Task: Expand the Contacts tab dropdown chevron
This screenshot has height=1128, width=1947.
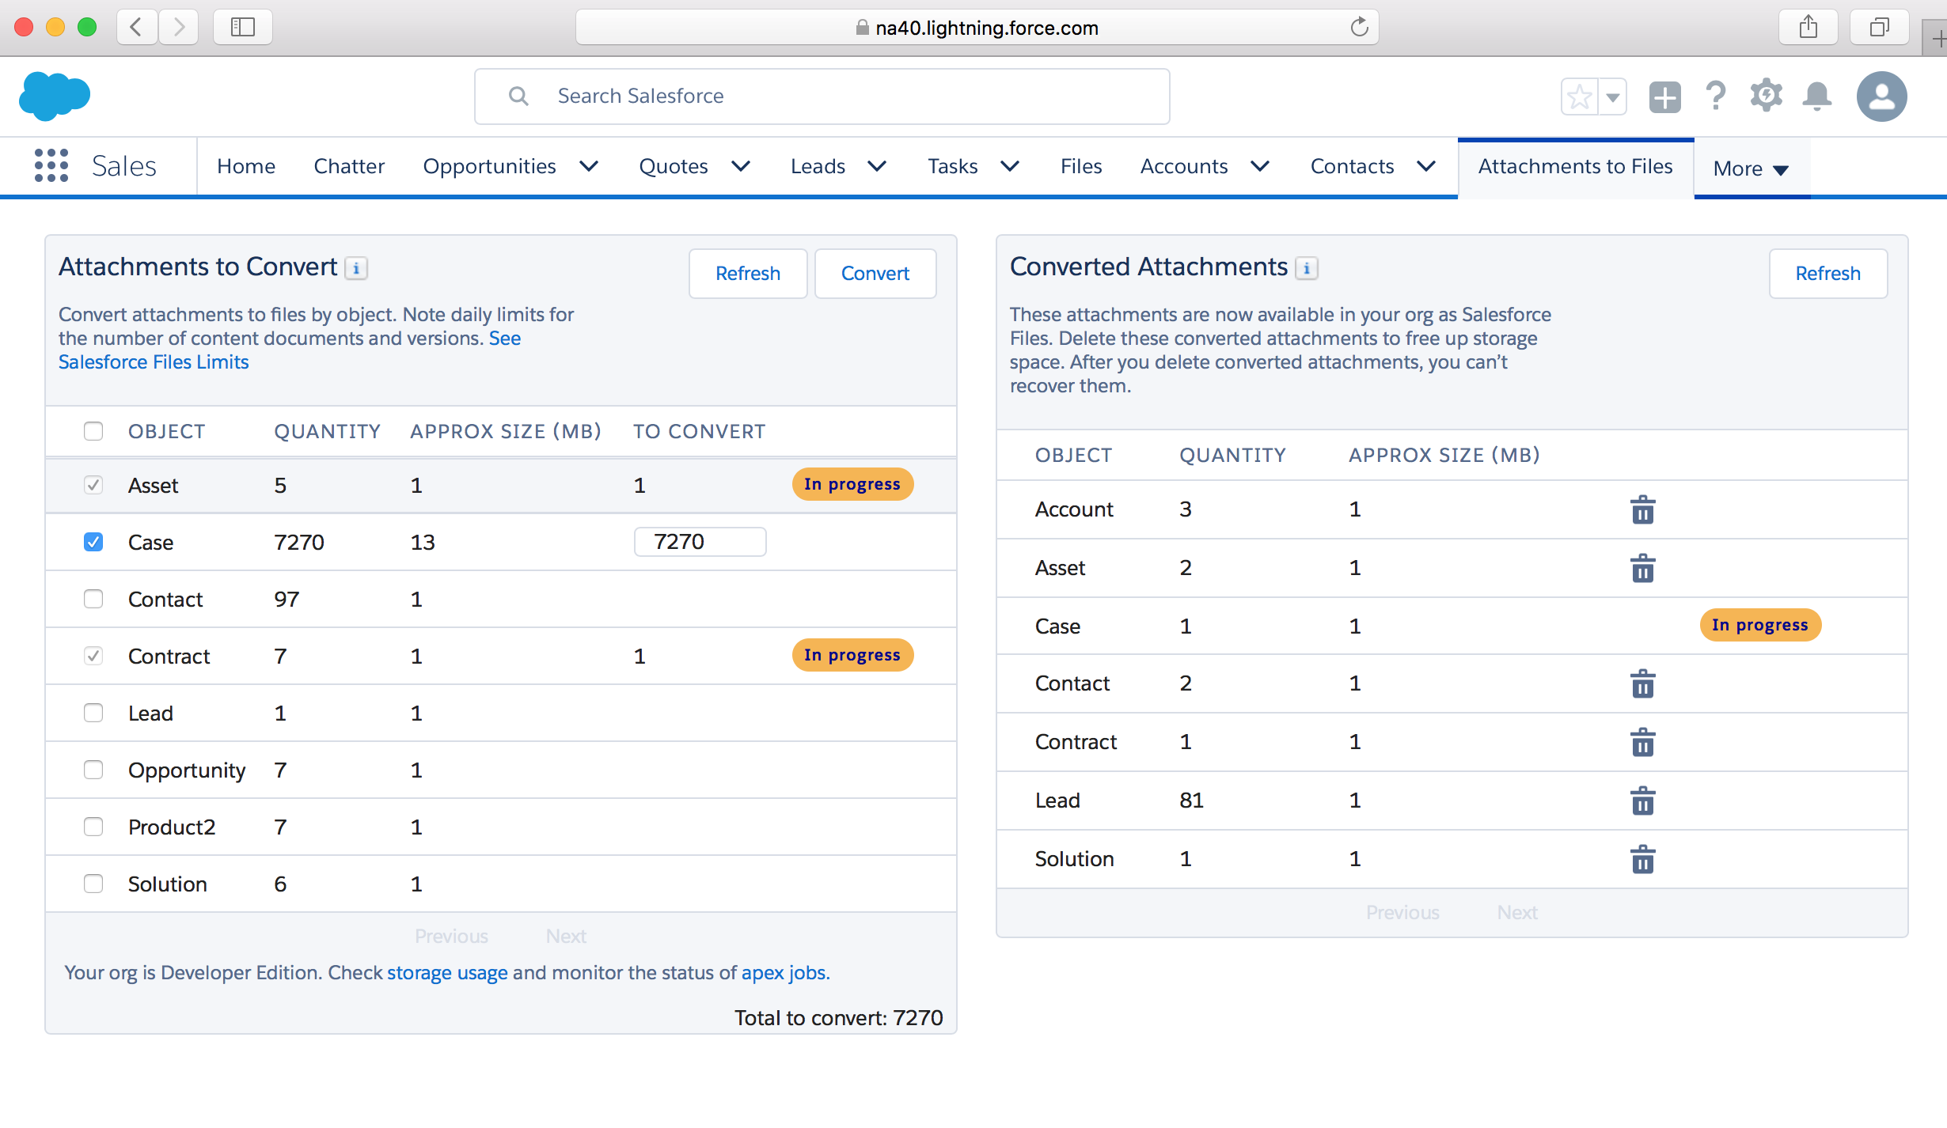Action: tap(1426, 166)
